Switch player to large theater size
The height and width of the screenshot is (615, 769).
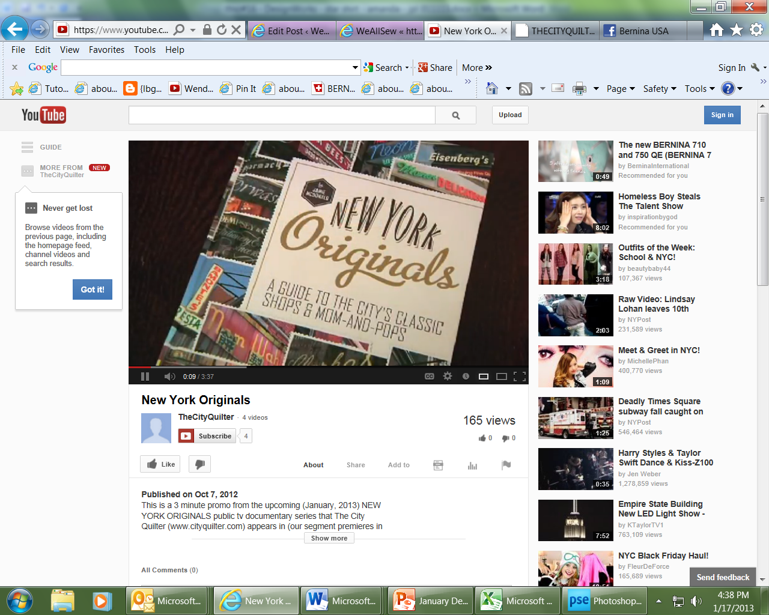click(x=501, y=377)
